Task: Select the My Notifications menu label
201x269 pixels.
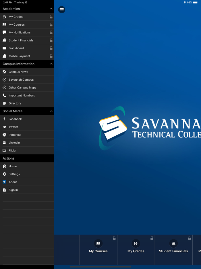Action: pos(20,33)
